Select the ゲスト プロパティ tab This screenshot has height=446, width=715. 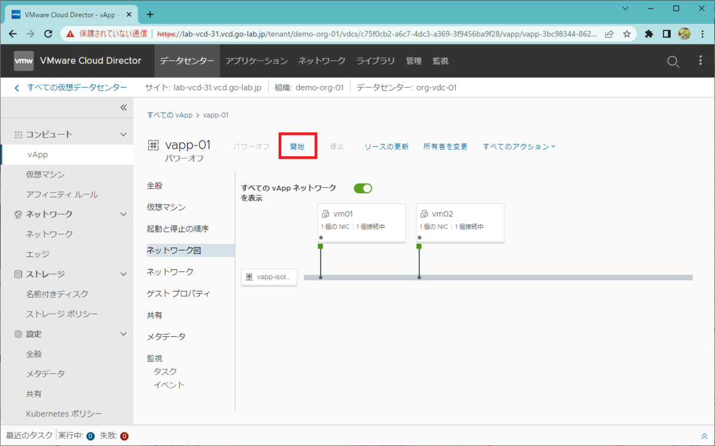point(178,293)
